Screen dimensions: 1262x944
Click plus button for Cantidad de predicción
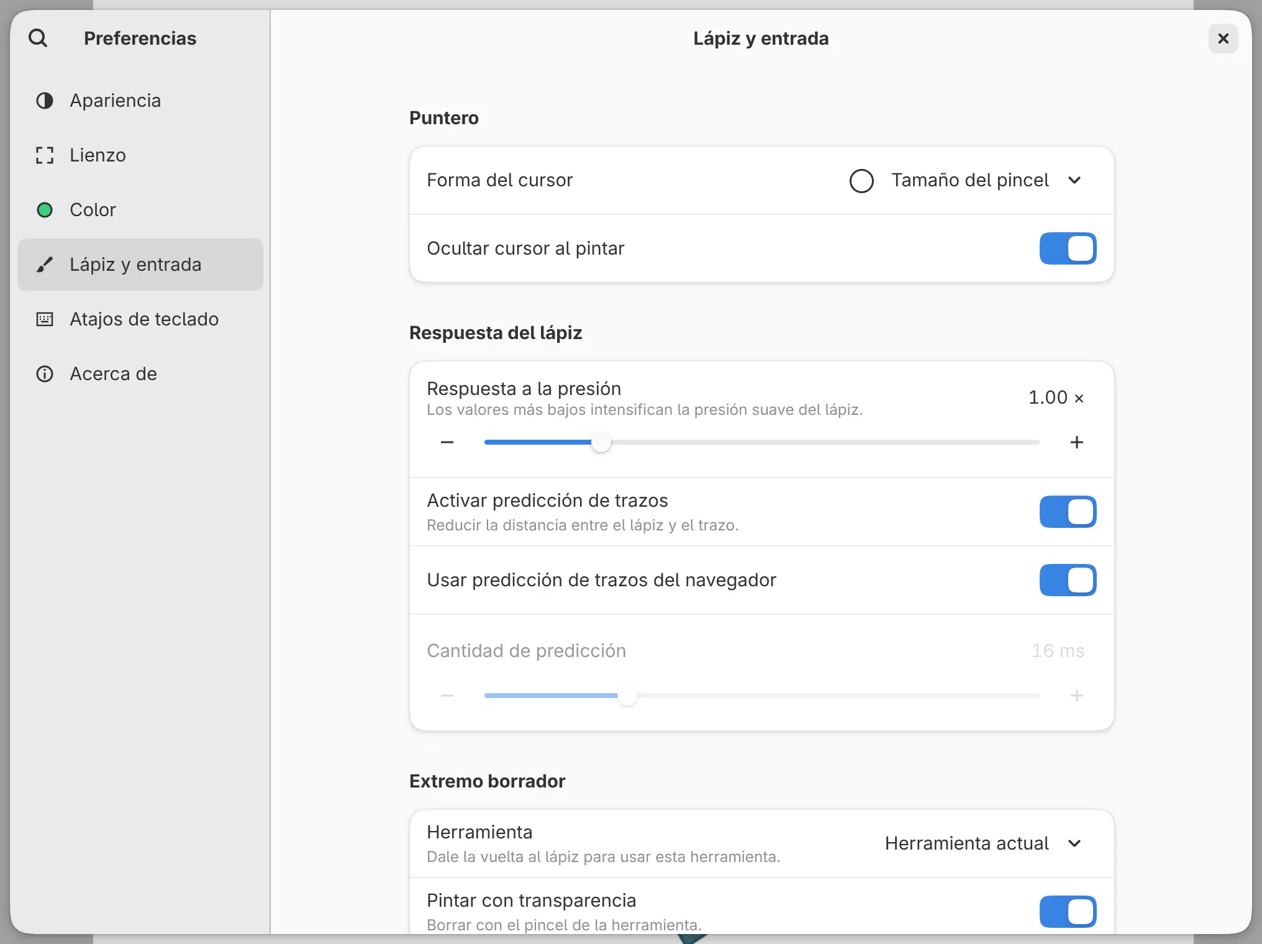[x=1077, y=696]
